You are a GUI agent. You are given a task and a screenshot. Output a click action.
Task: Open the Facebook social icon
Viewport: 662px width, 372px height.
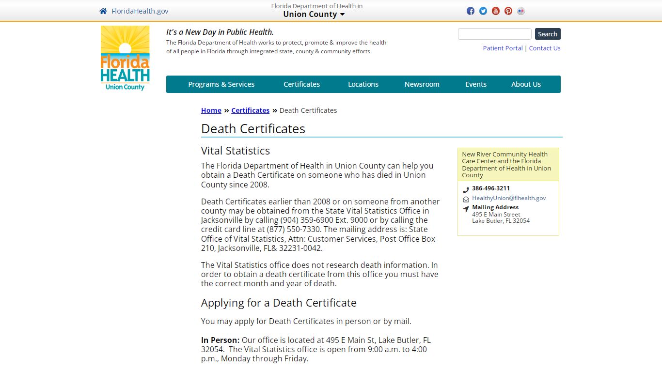(x=471, y=11)
